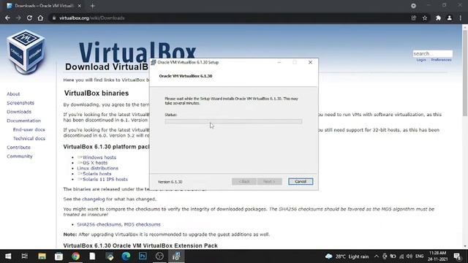
Task: Close the Downloads browser tab
Action: pos(80,6)
